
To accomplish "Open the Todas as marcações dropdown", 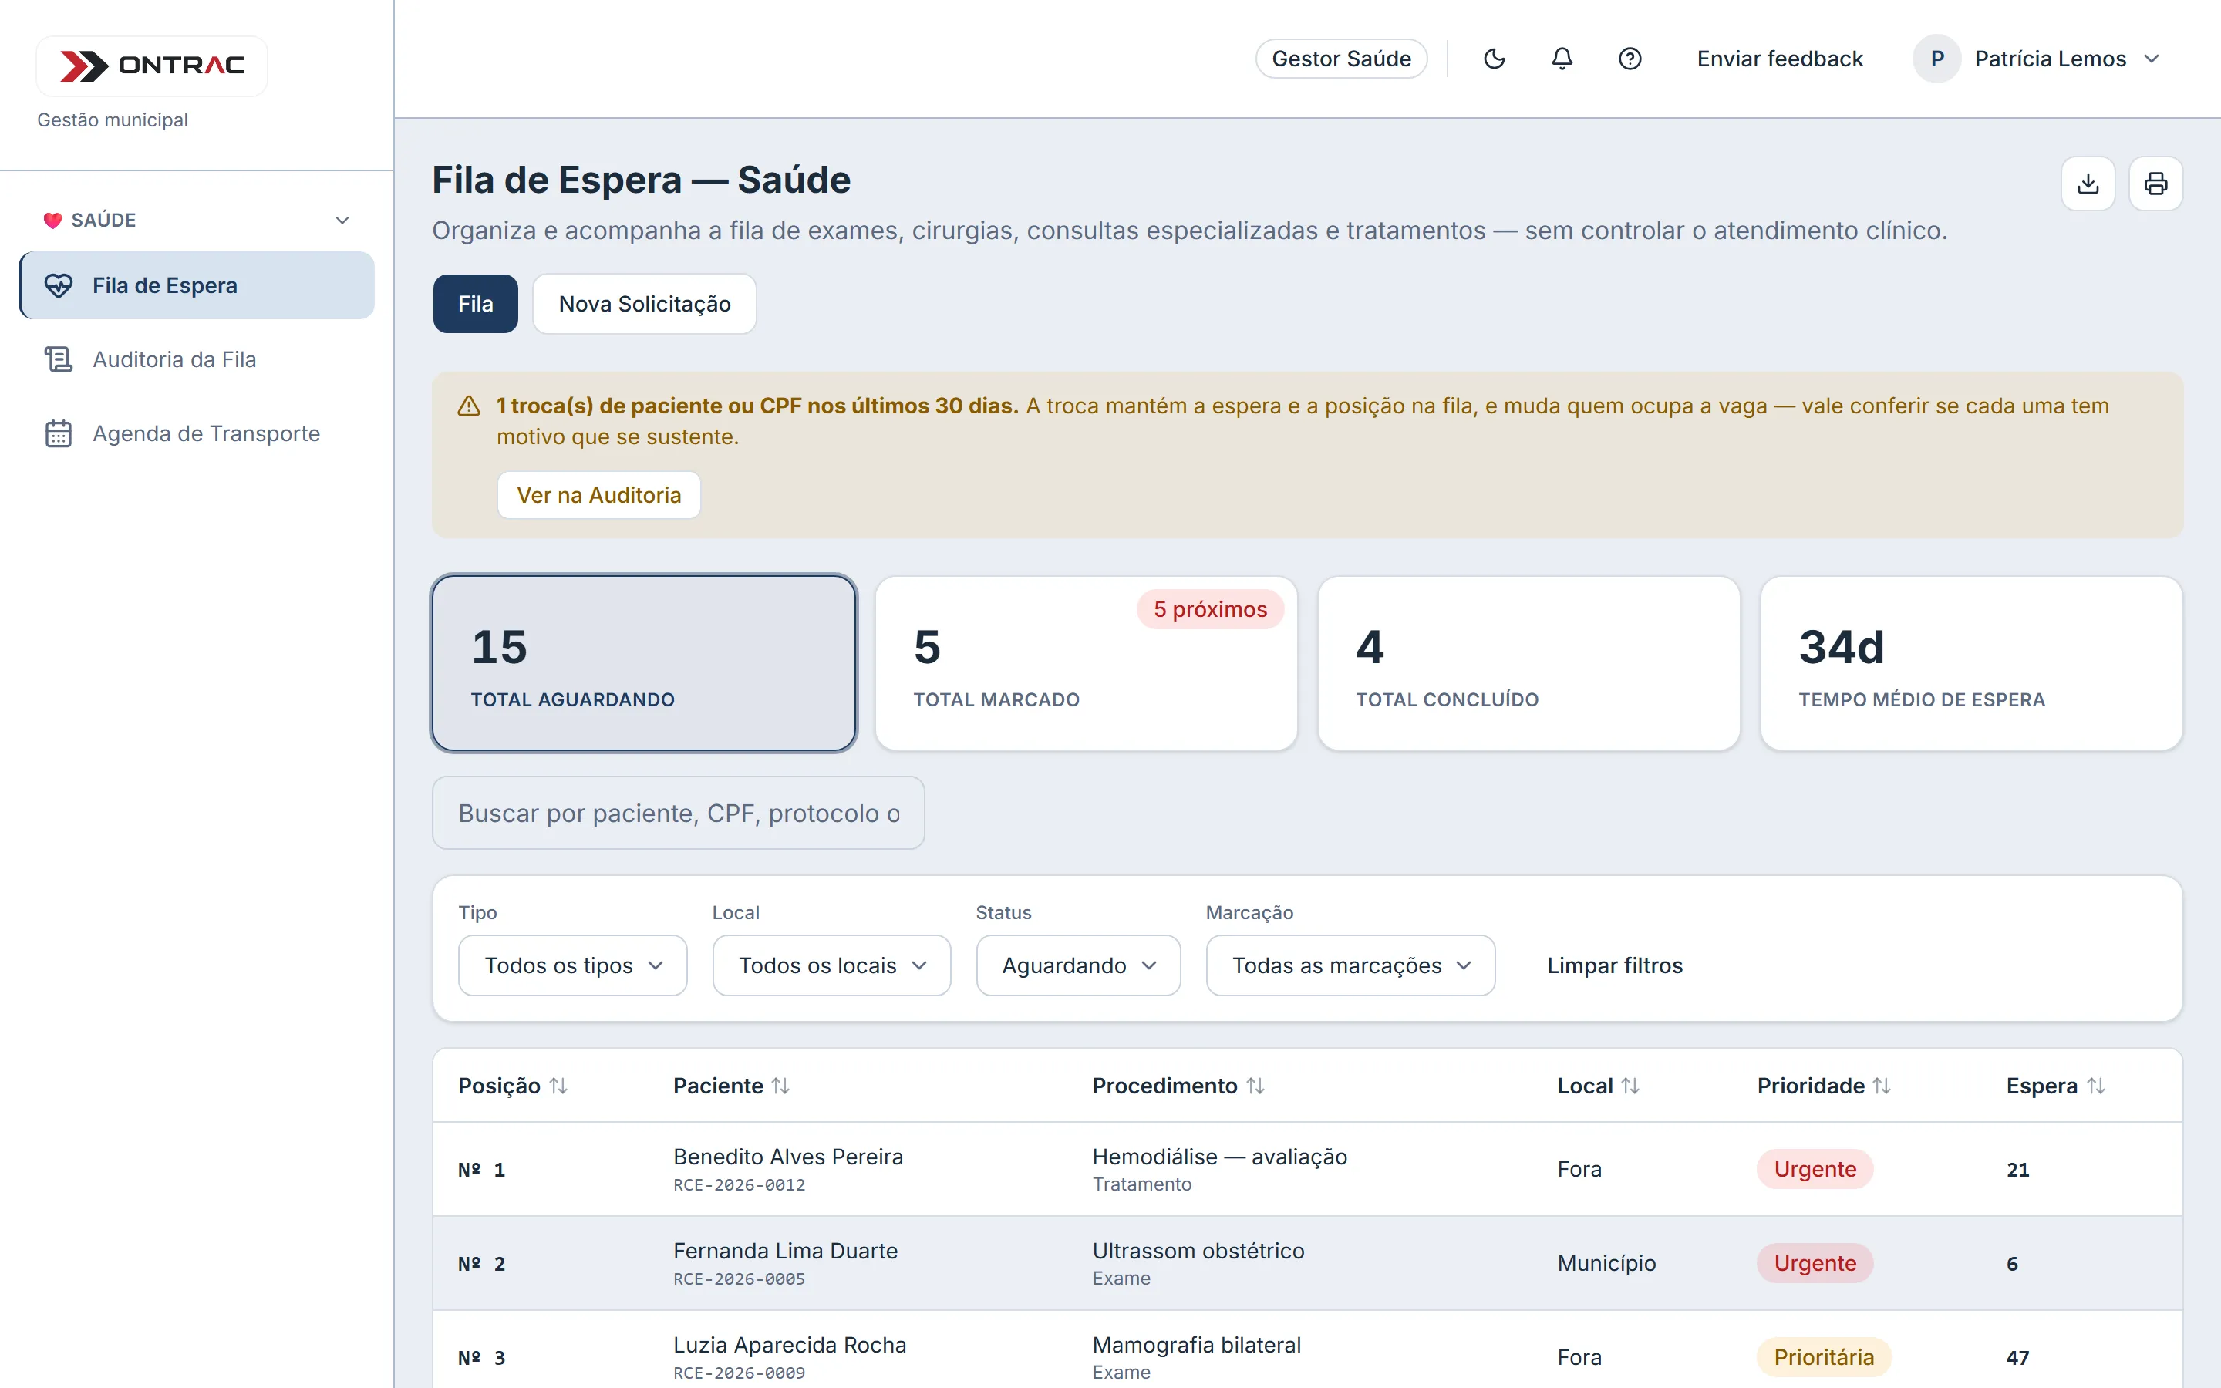I will tap(1350, 965).
